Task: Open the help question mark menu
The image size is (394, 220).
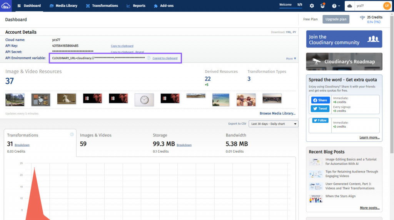Action: coord(336,6)
